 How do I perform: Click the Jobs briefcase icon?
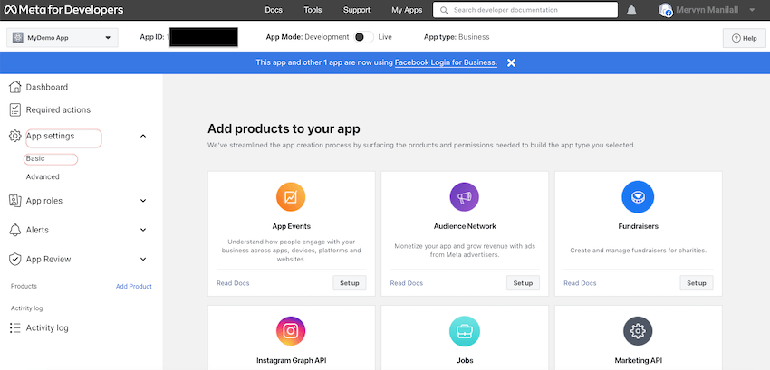[464, 331]
